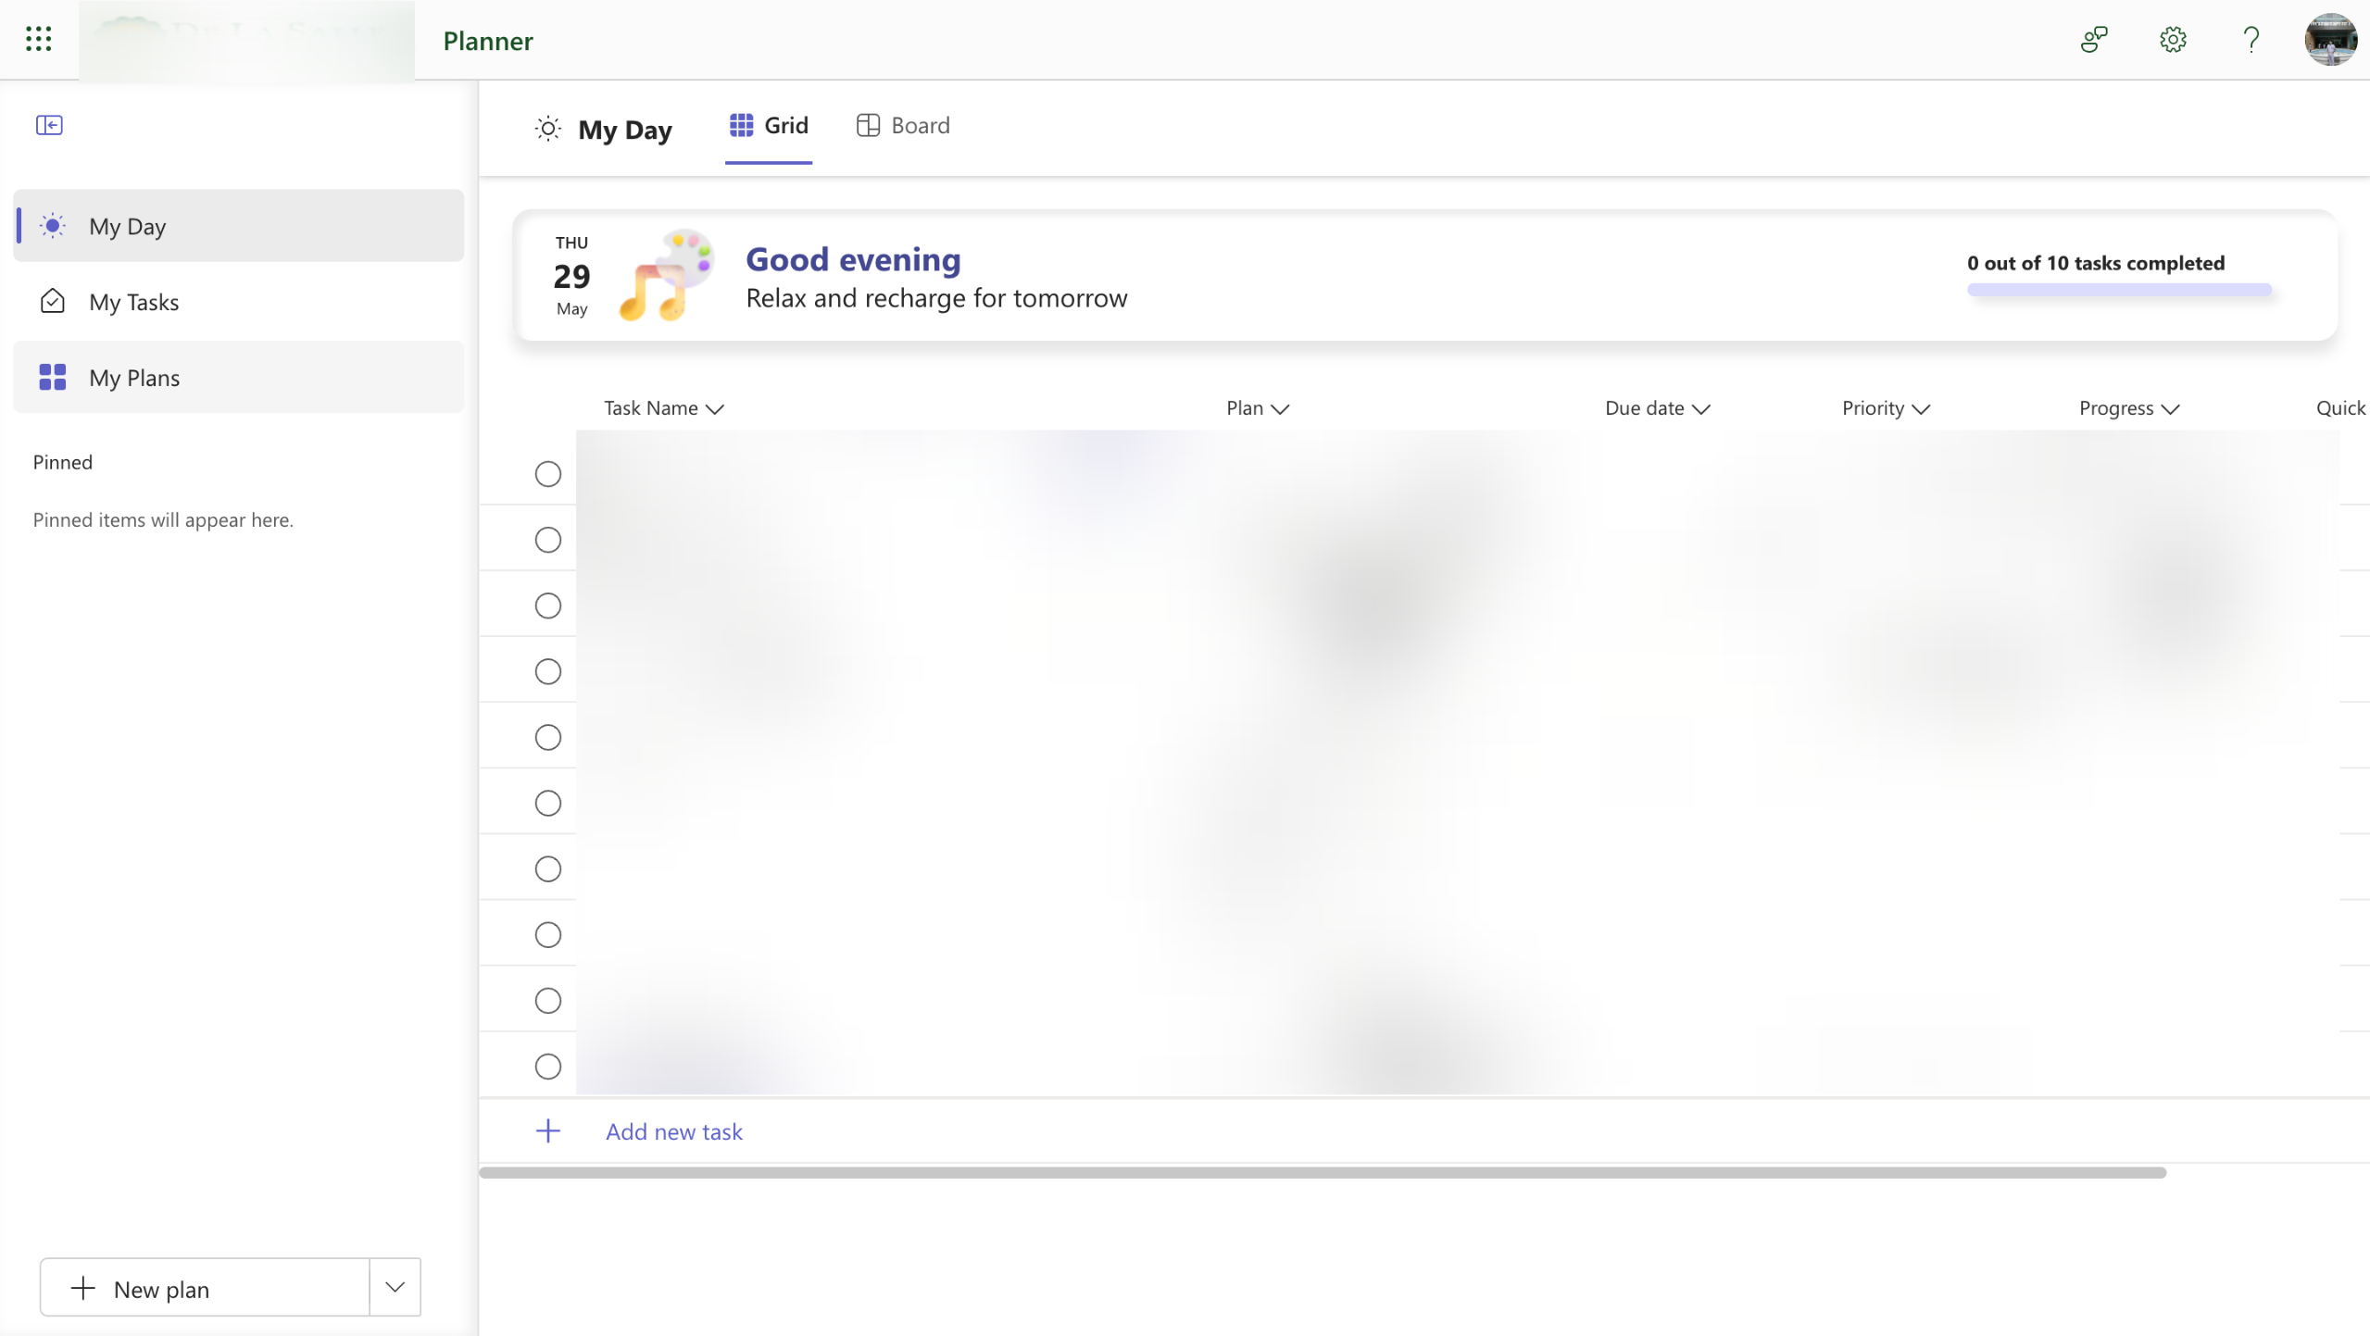Open the feedback people icon
The width and height of the screenshot is (2370, 1336).
(x=2093, y=39)
